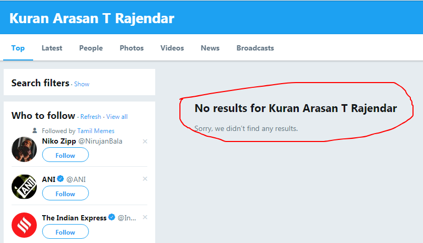The height and width of the screenshot is (243, 423).
Task: Follow Niko Zipp
Action: coord(65,155)
